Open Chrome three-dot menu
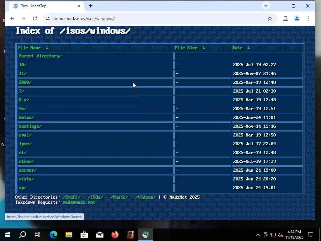This screenshot has width=321, height=241. tap(308, 19)
